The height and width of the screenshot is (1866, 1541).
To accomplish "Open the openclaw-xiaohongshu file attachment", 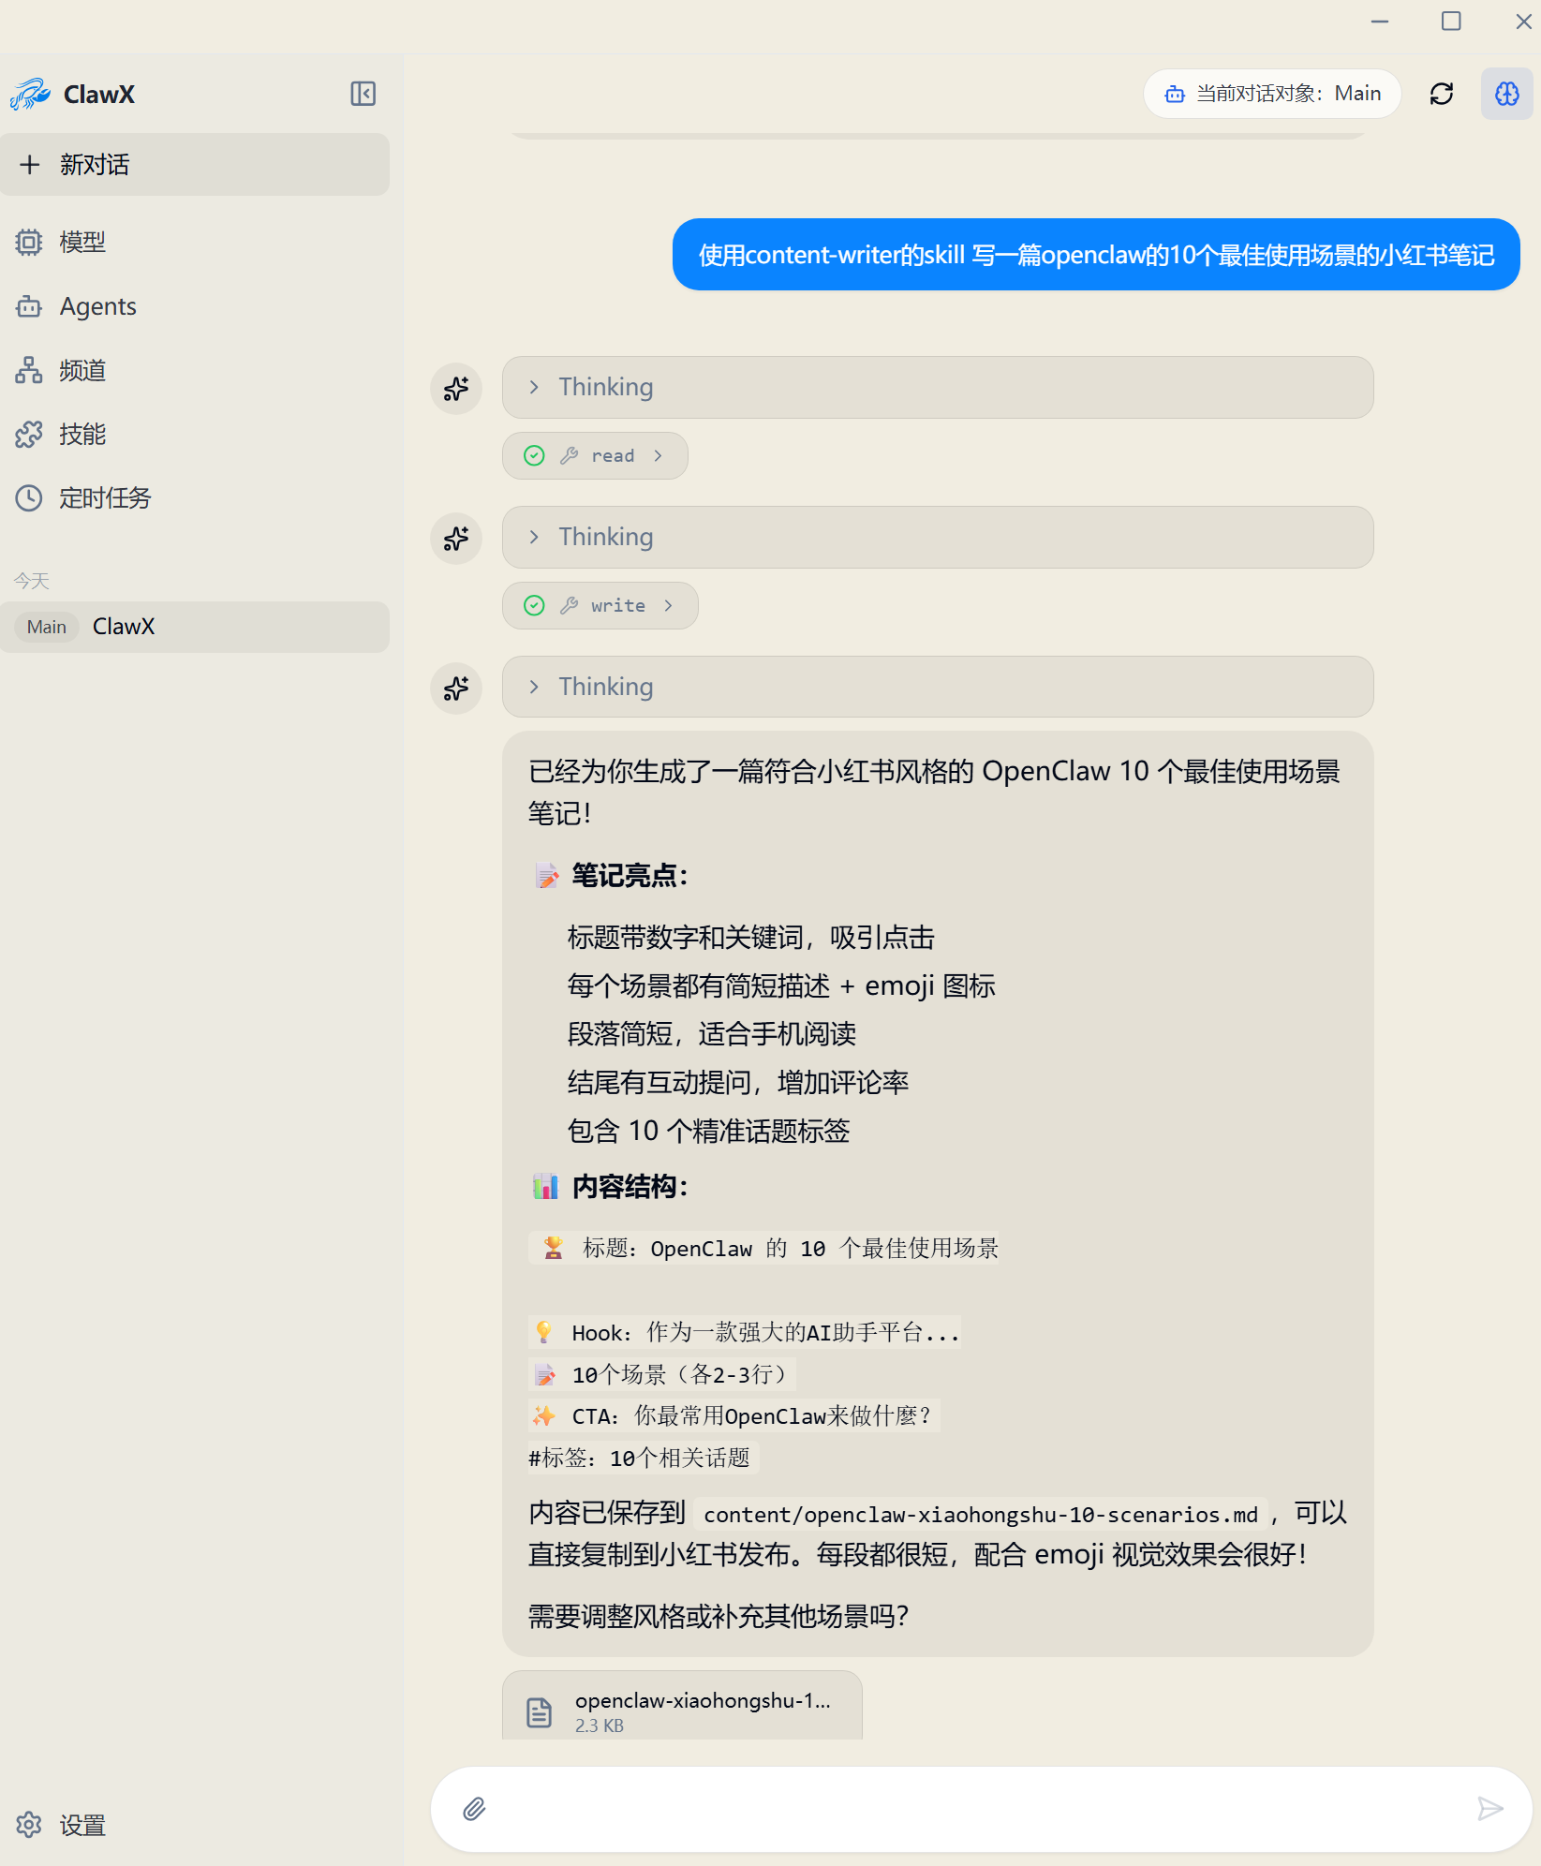I will (x=682, y=1707).
